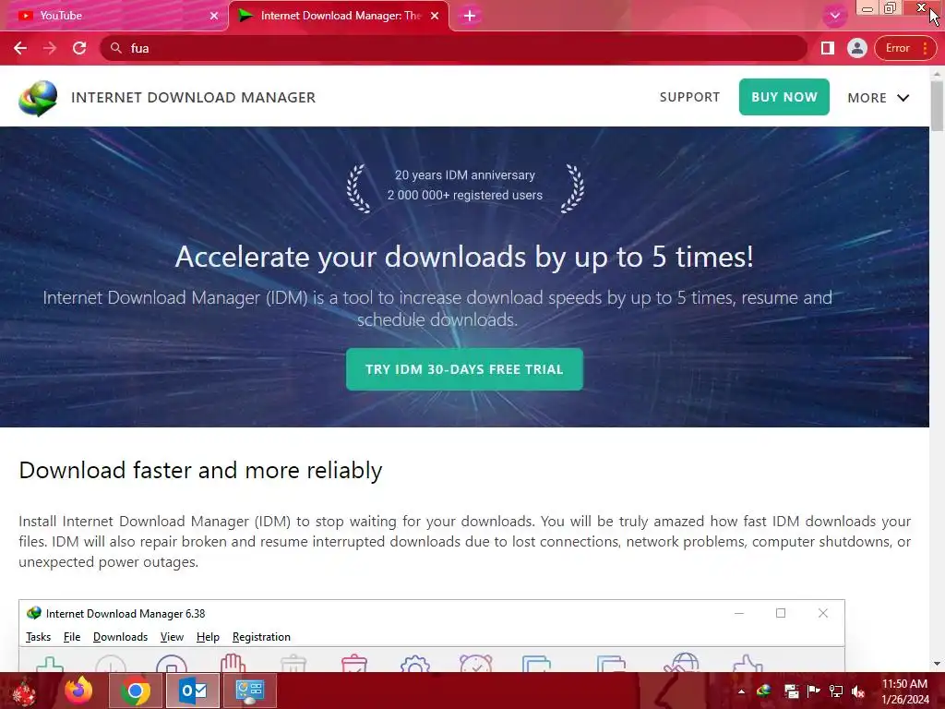Close the Internet Download Manager tab
Image resolution: width=945 pixels, height=709 pixels.
[435, 16]
